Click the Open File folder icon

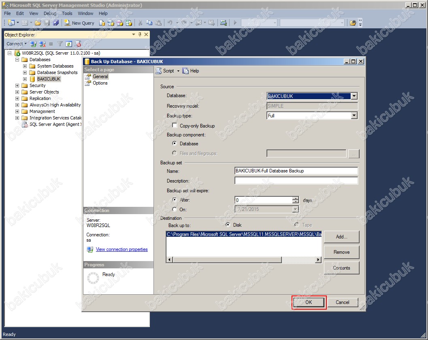[38, 23]
